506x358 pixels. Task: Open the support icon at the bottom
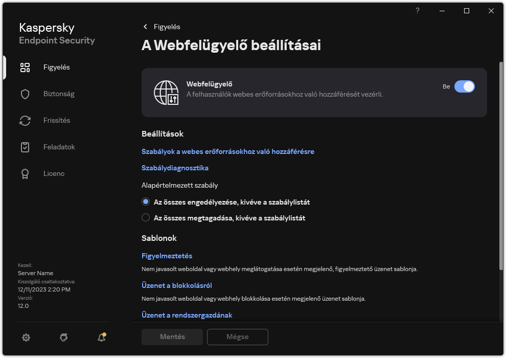tap(63, 338)
